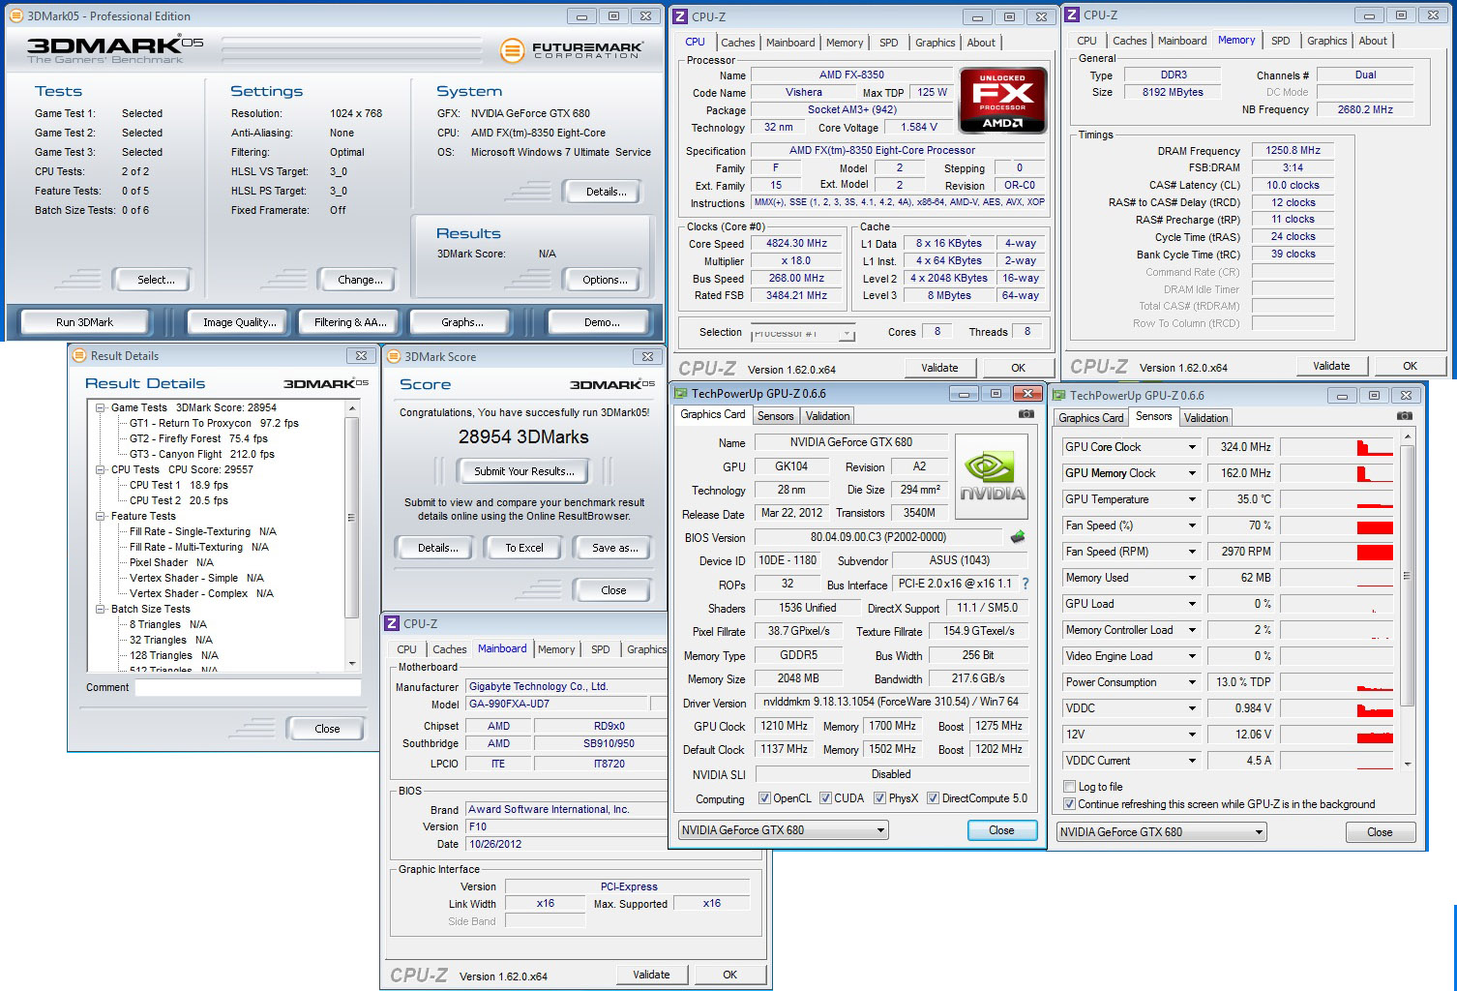Viewport: 1457px width, 991px height.
Task: Click the GPU-Z Graphics Card window title icon
Action: tap(679, 393)
